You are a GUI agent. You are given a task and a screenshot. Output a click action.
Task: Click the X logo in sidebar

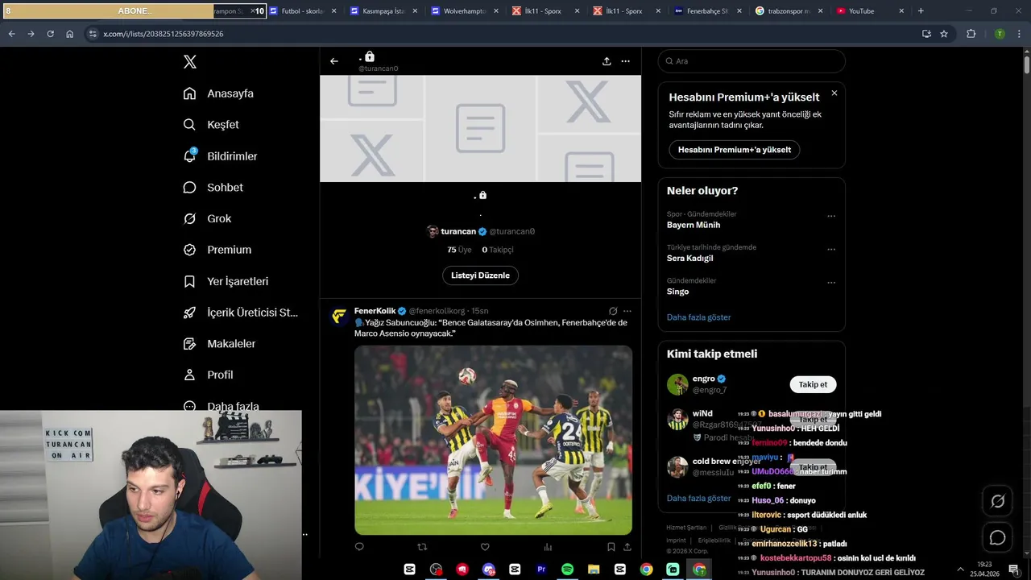tap(190, 62)
